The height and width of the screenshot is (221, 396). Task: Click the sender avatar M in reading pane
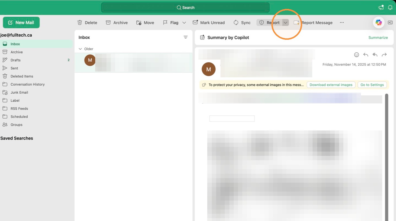[209, 69]
